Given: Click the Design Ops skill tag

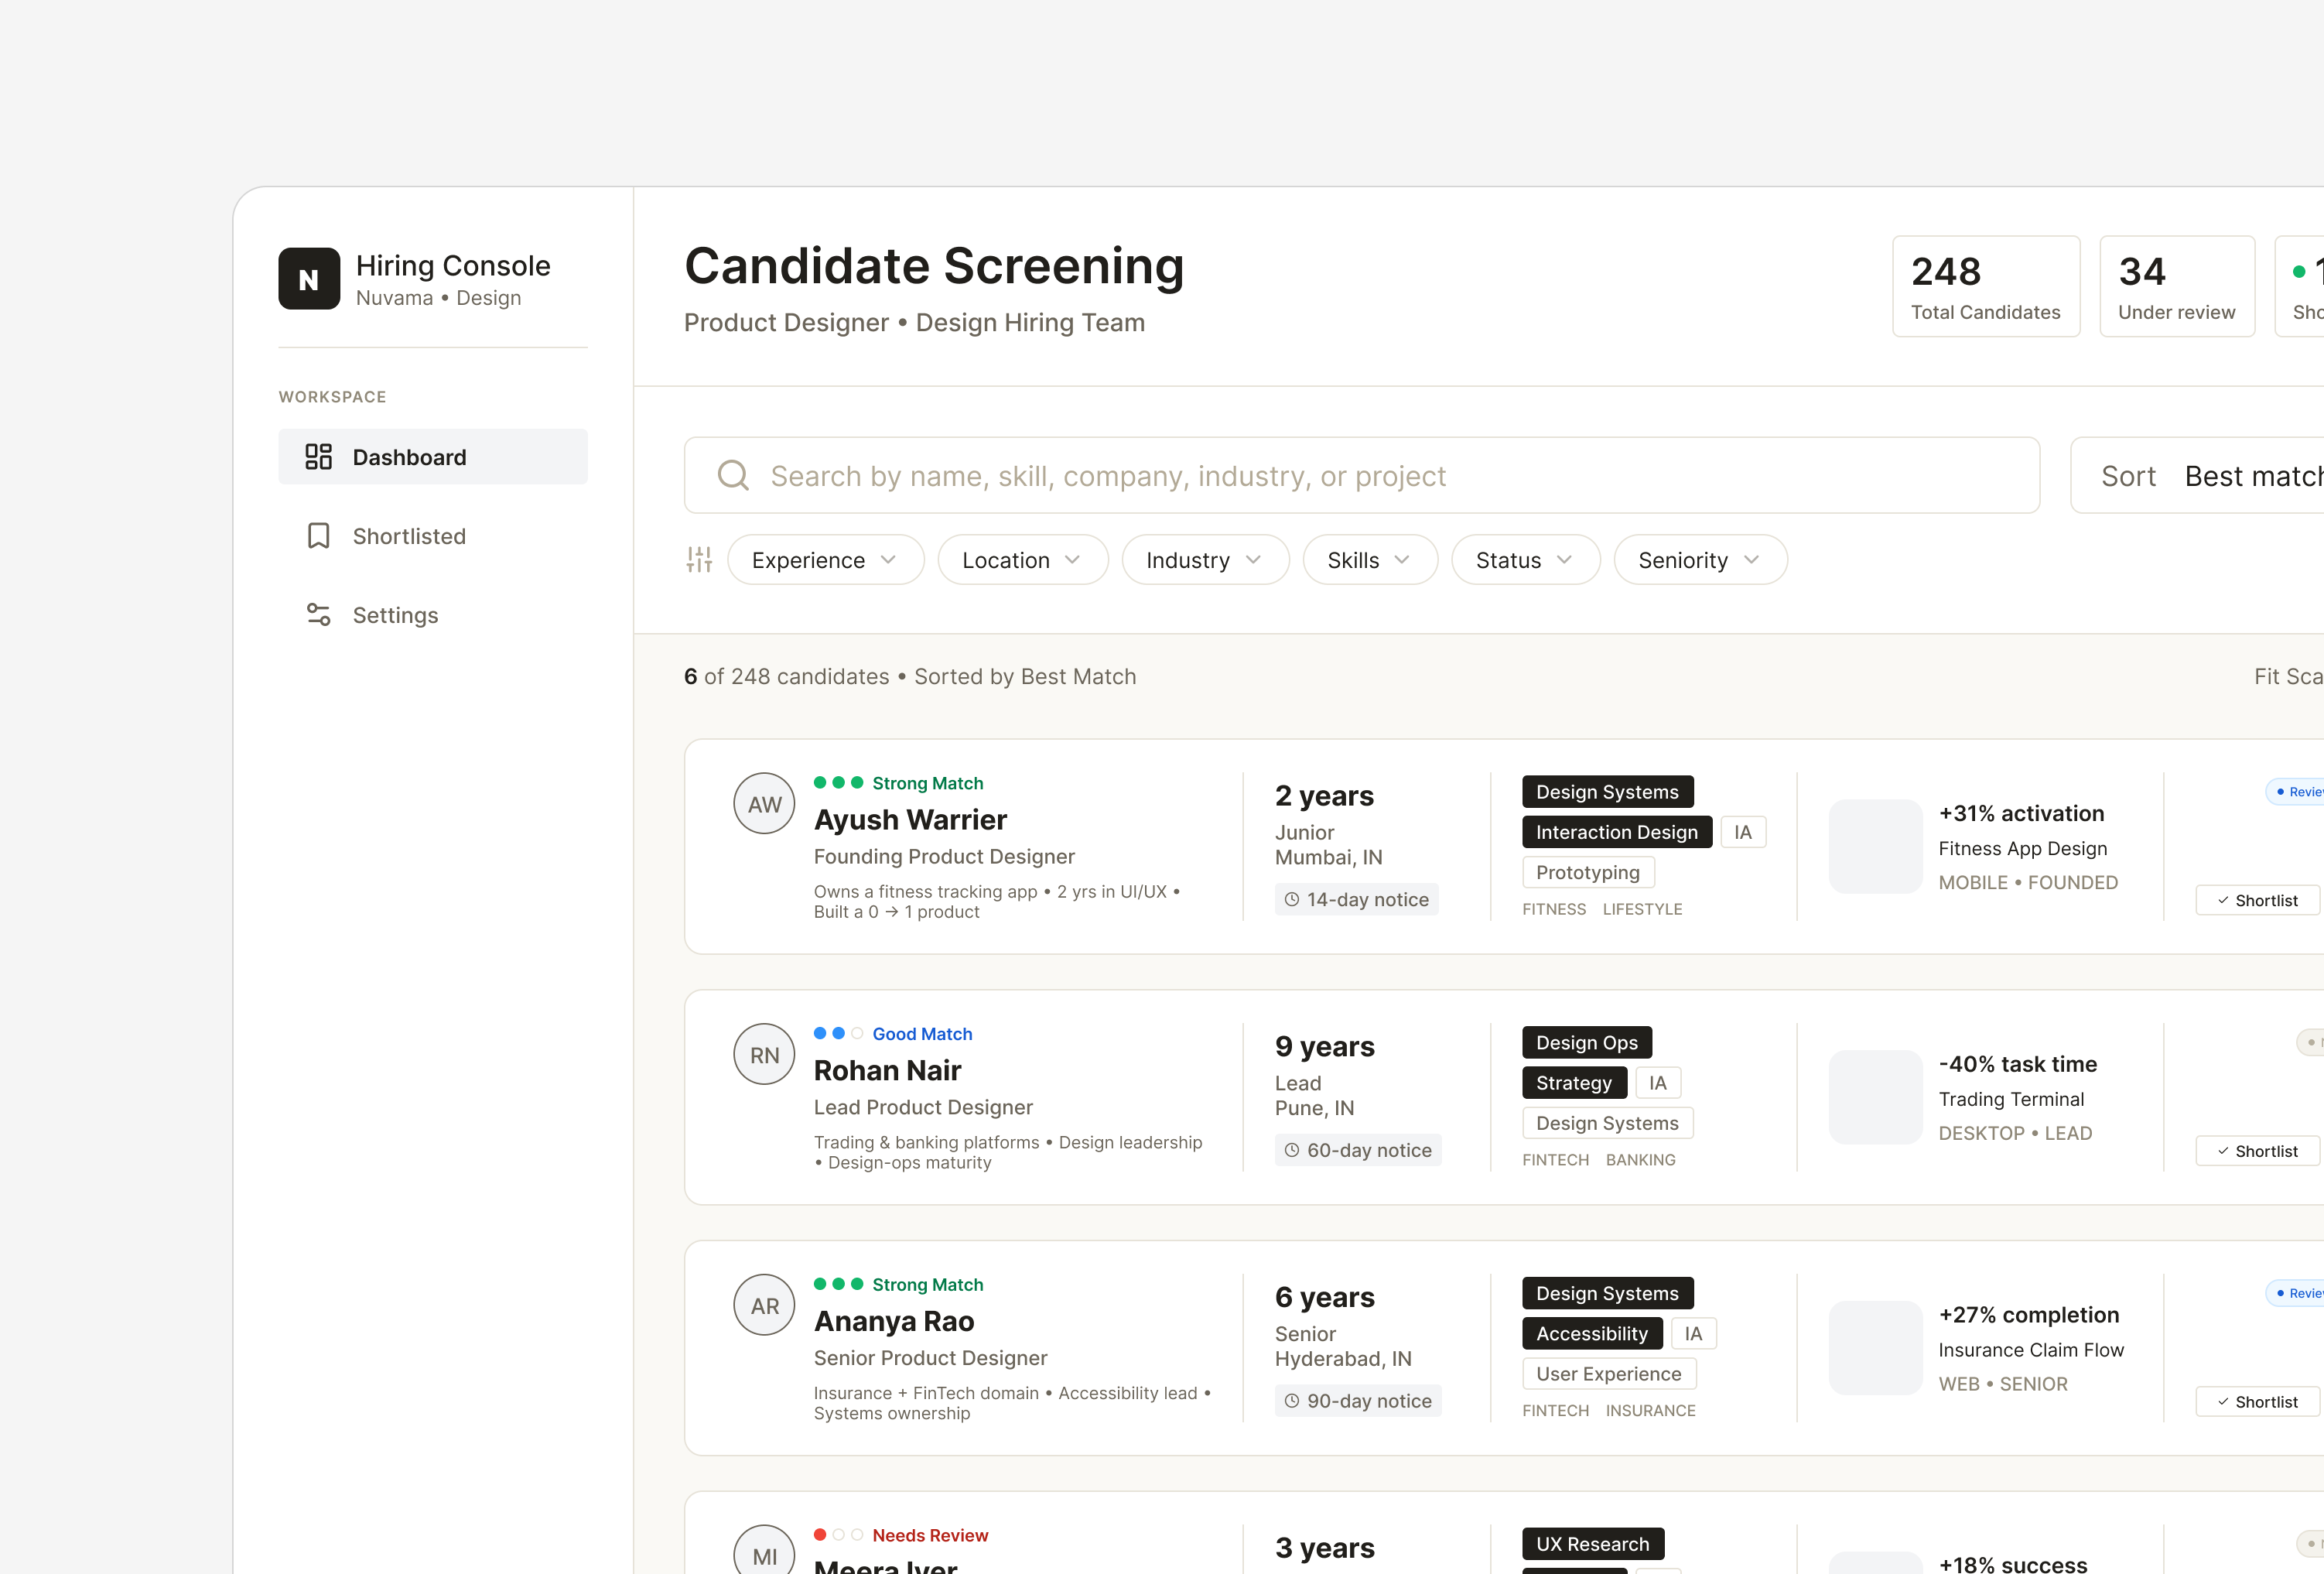Looking at the screenshot, I should [x=1587, y=1043].
